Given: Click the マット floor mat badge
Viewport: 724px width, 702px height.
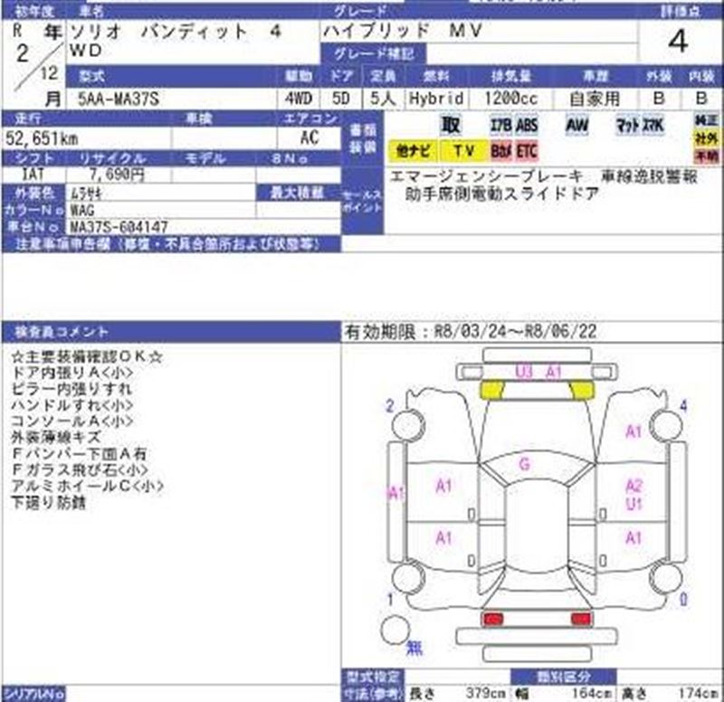Looking at the screenshot, I should tap(628, 125).
